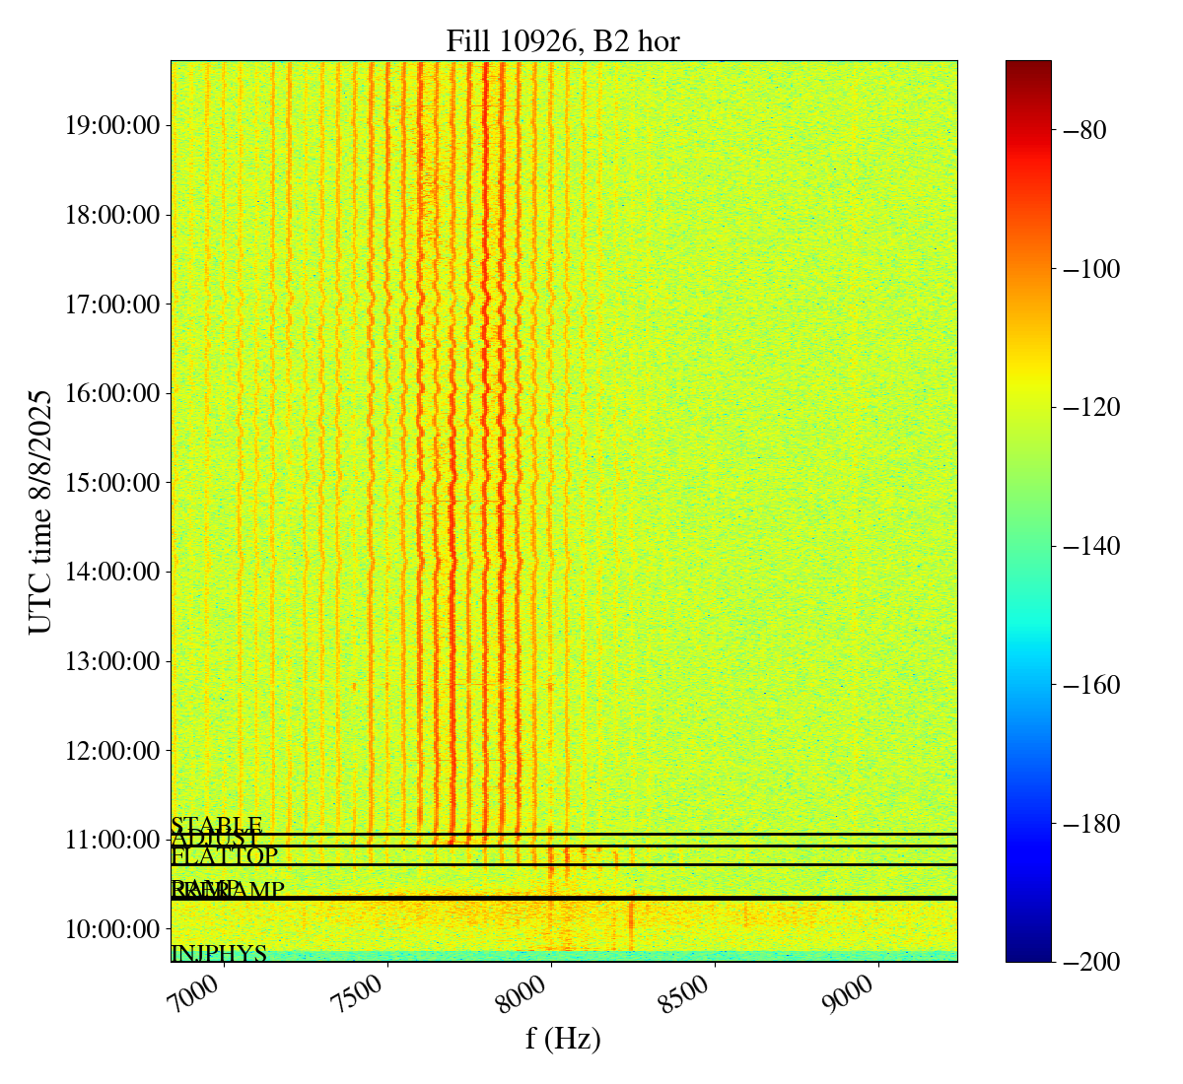The height and width of the screenshot is (1084, 1183).
Task: Select the STABLE beam mode annotation
Action: (217, 825)
